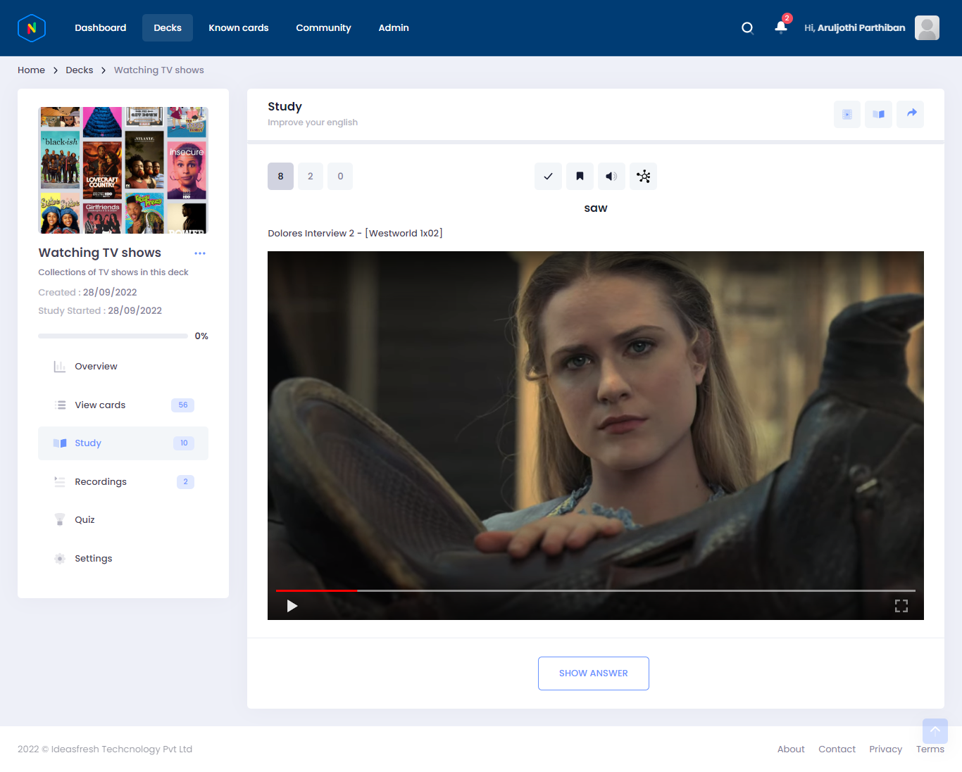The height and width of the screenshot is (772, 962).
Task: Open Quiz in the deck sidebar
Action: pos(123,520)
